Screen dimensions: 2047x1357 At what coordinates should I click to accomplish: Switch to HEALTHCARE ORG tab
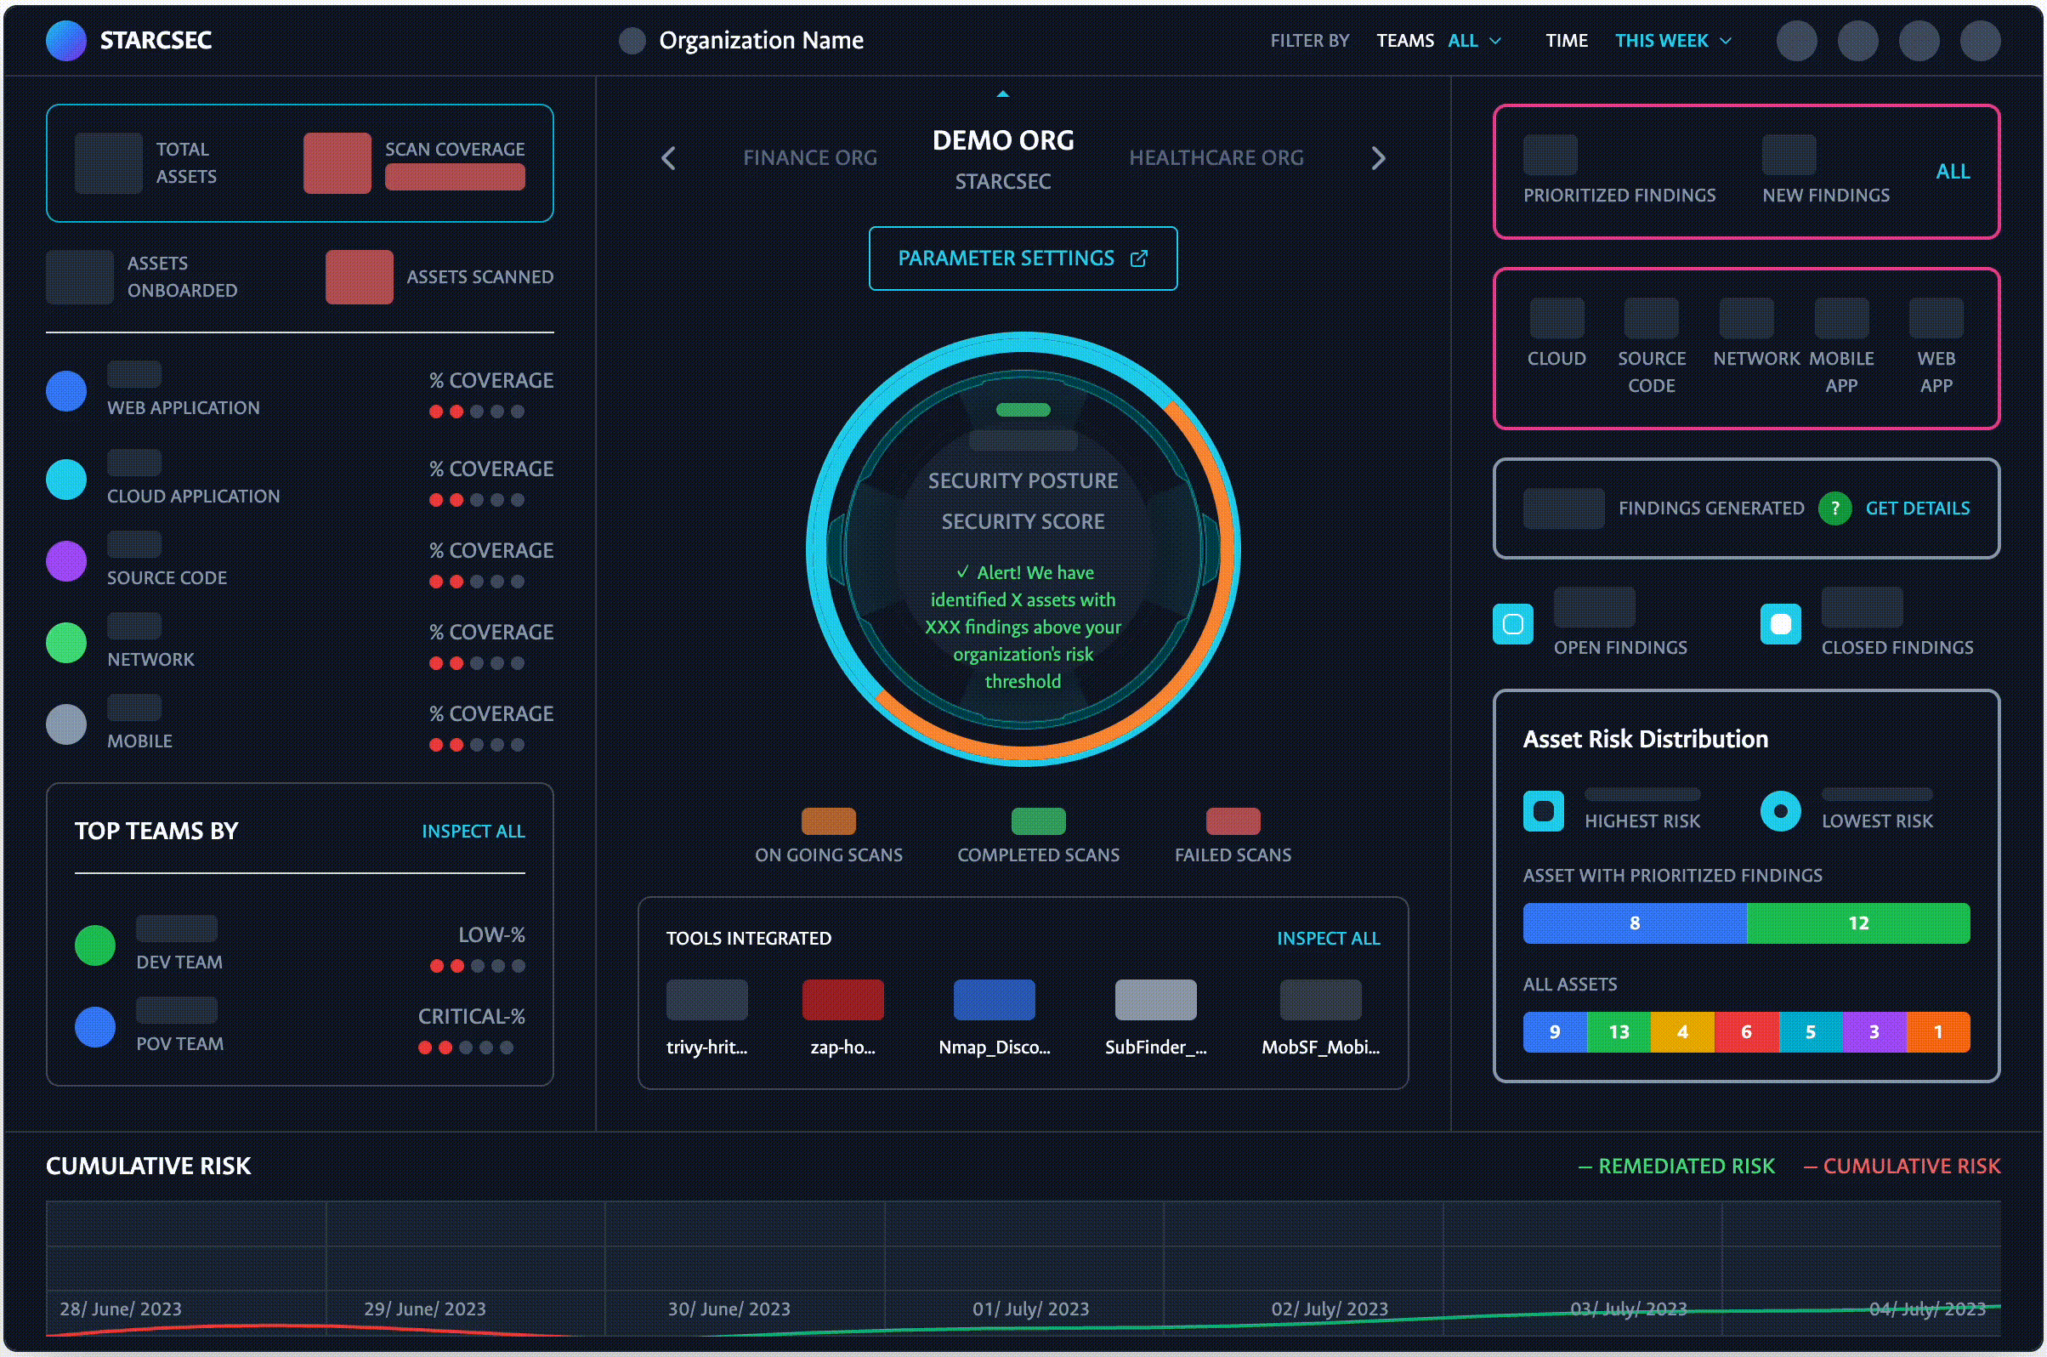tap(1216, 157)
